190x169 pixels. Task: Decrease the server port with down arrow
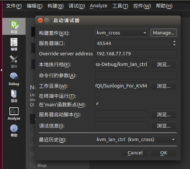click(174, 45)
